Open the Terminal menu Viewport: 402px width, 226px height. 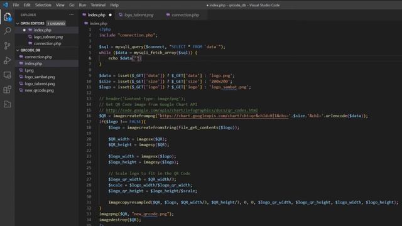(98, 5)
